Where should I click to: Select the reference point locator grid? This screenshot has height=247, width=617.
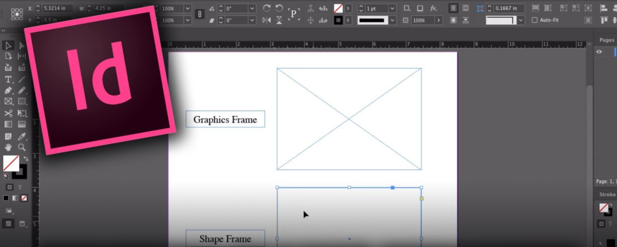coord(17,14)
